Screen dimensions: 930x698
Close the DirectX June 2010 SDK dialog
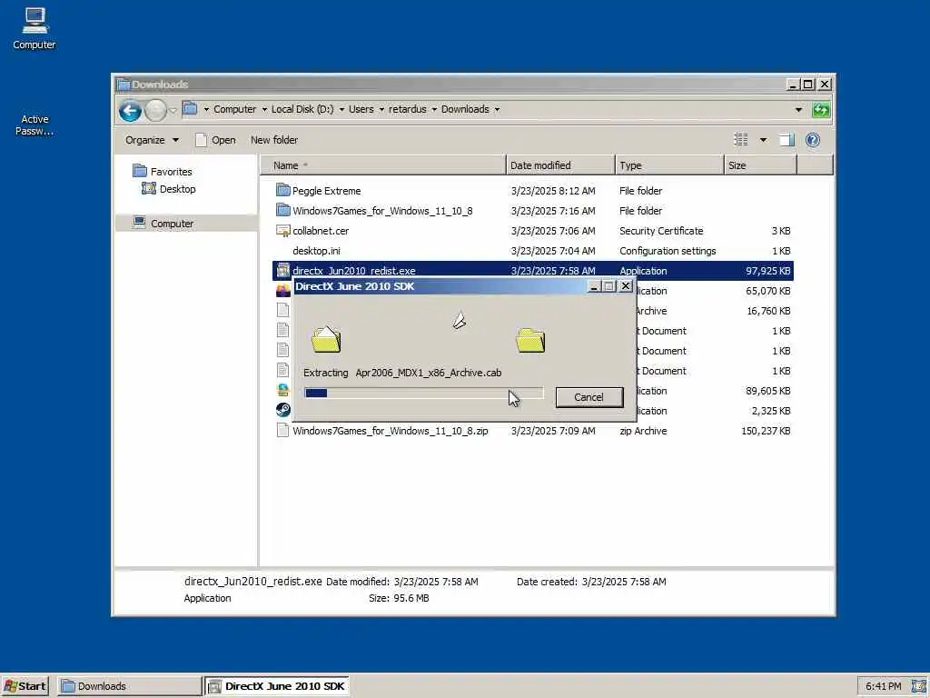click(x=626, y=286)
